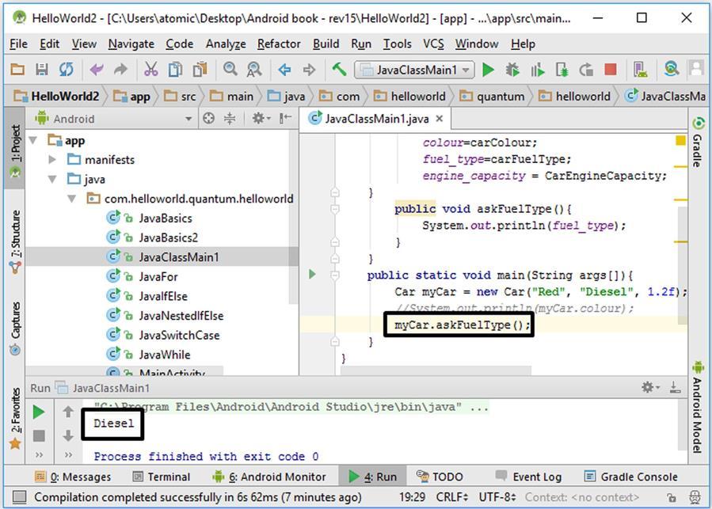Undo the last action in the toolbar

97,70
